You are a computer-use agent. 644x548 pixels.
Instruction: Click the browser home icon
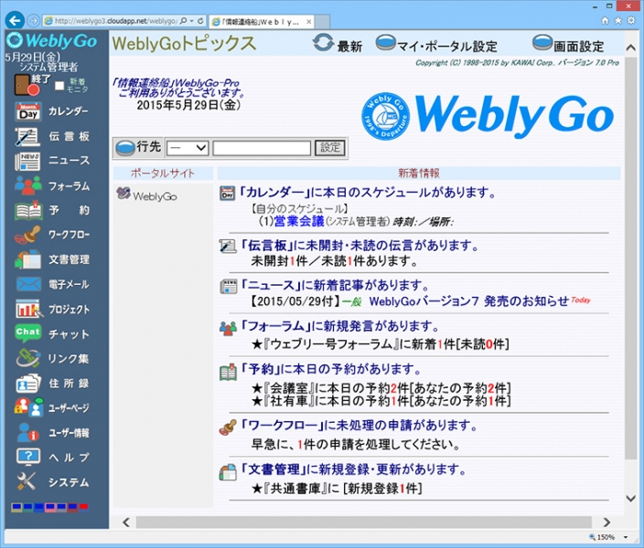point(605,21)
